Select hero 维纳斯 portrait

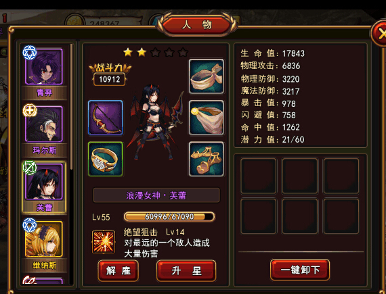click(44, 239)
